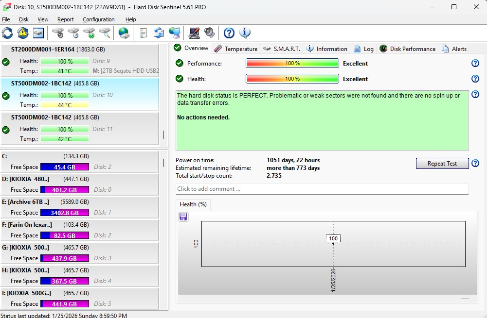Click the disk list vertical scrollbar
487x318 pixels.
click(x=163, y=134)
